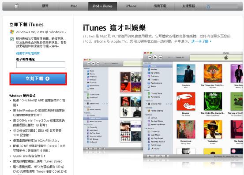Image resolution: width=244 pixels, height=175 pixels.
Task: Select Podcasts in front iTunes sidebar
Action: pos(153,76)
